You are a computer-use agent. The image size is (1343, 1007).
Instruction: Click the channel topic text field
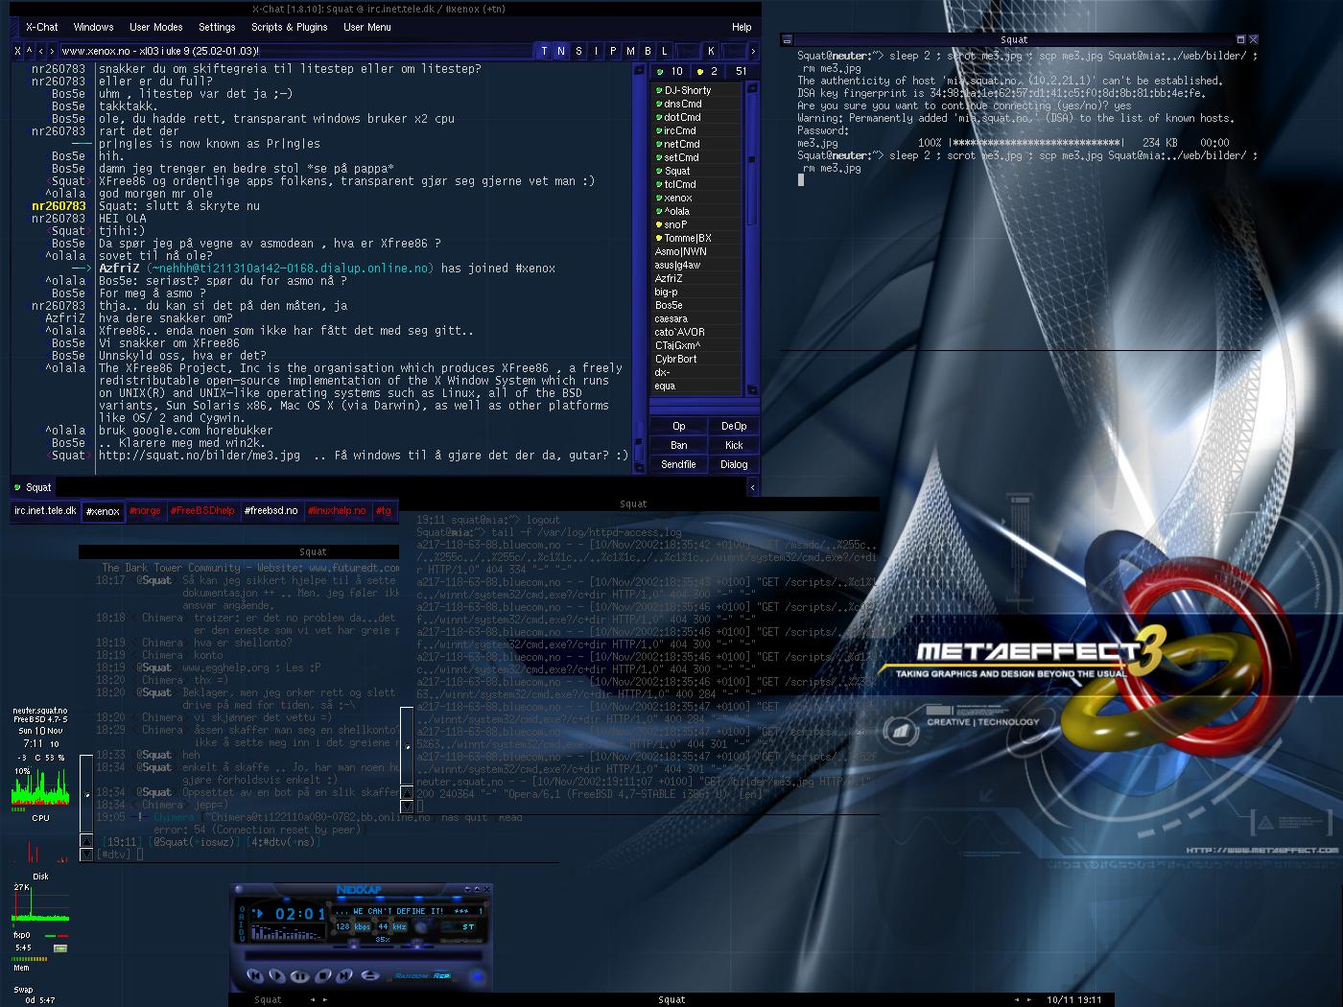click(295, 51)
